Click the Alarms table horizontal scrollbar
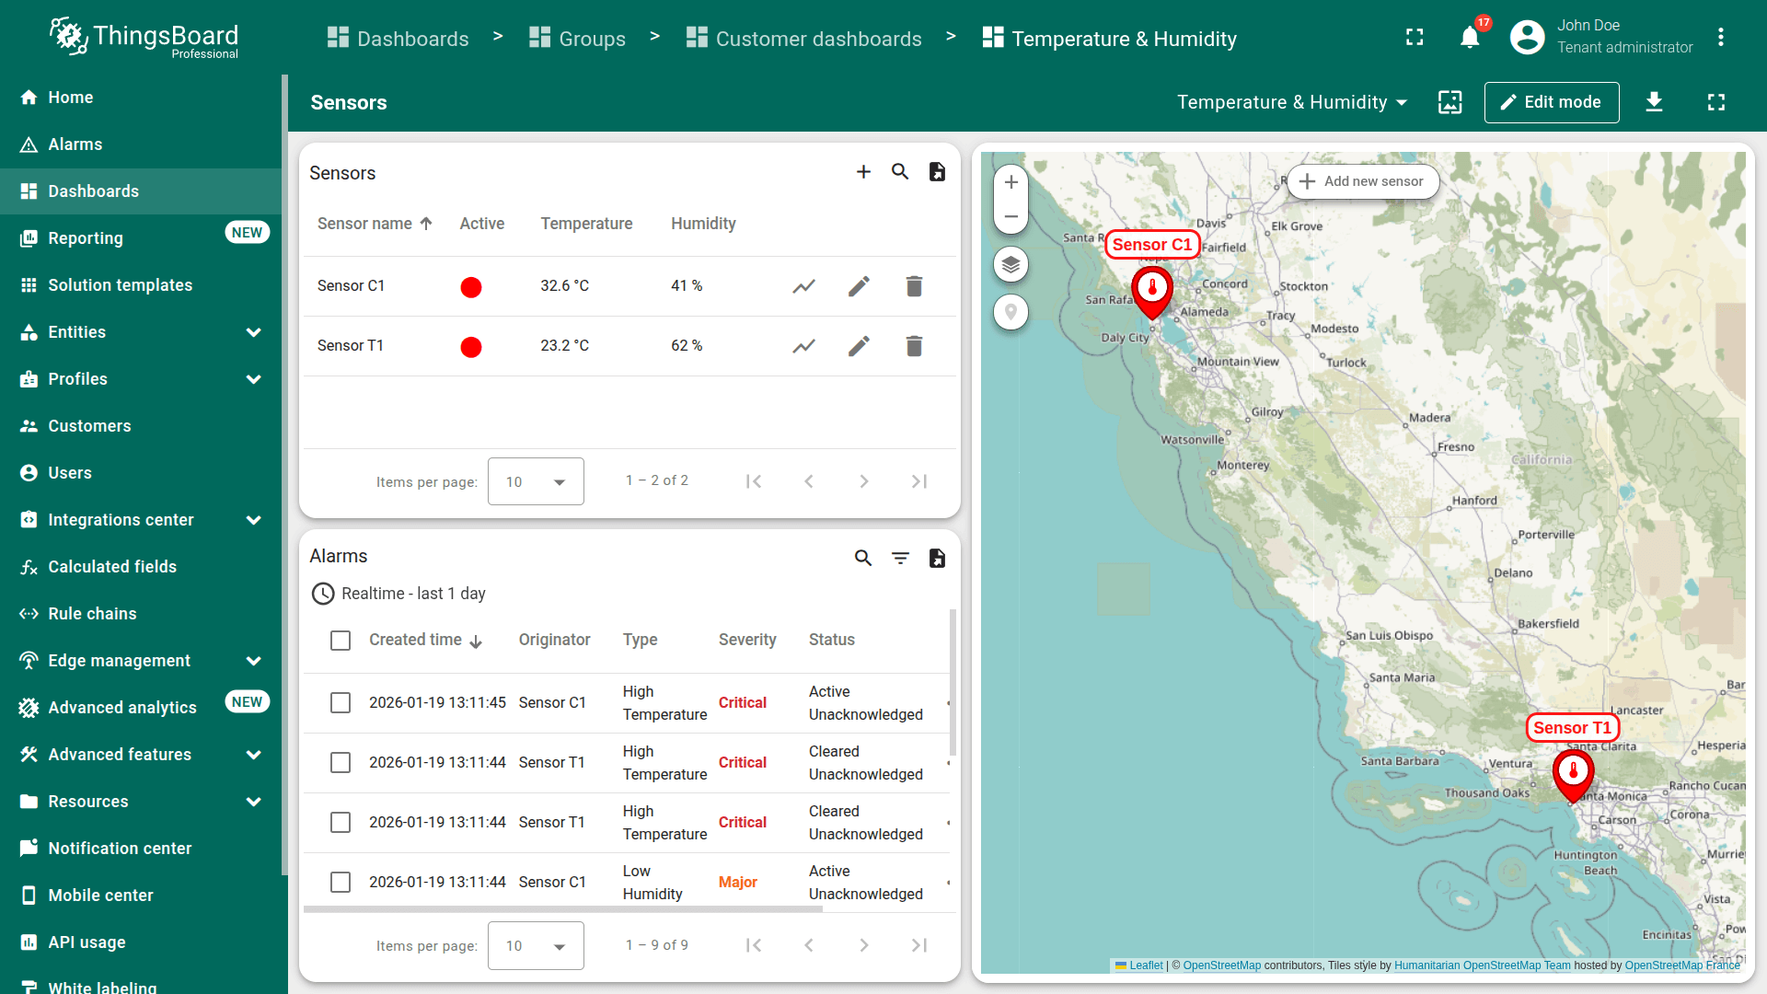The height and width of the screenshot is (994, 1767). (x=562, y=909)
